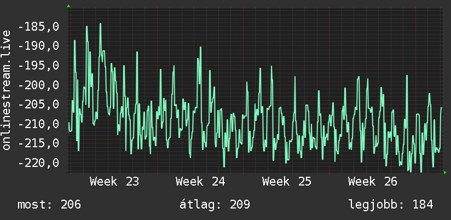Click the highest peak of the green line
451x220 pixels.
100,24
